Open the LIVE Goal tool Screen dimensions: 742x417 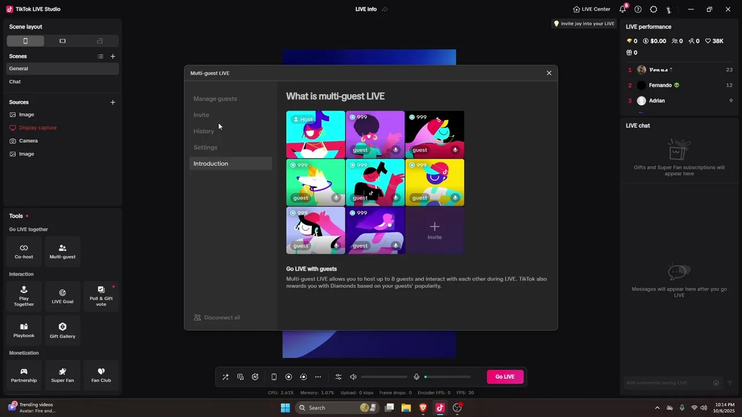pos(63,297)
